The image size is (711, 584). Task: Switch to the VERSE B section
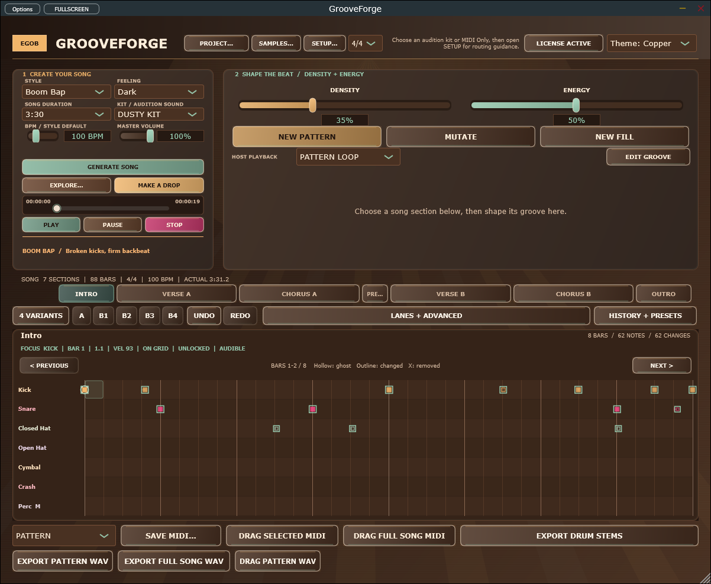click(451, 294)
